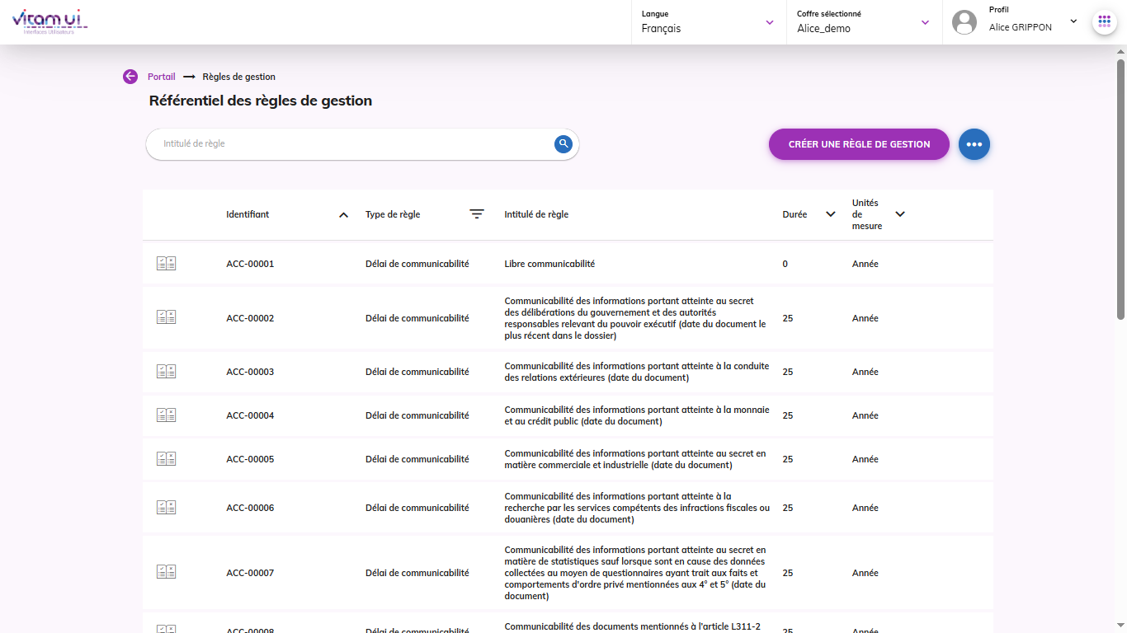1127x633 pixels.
Task: Open the Type de règle filter
Action: [477, 214]
